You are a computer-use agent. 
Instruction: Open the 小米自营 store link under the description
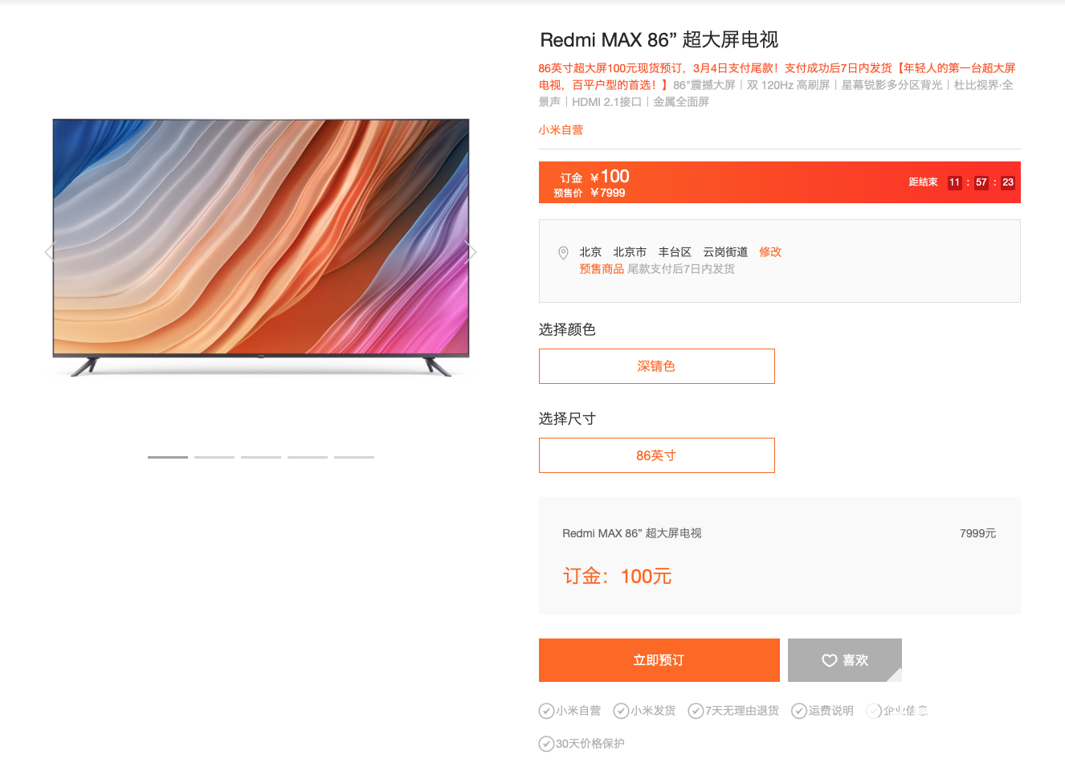tap(561, 129)
